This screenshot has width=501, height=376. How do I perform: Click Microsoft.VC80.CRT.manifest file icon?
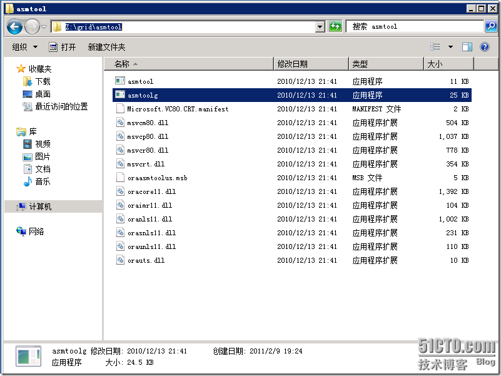tap(120, 108)
